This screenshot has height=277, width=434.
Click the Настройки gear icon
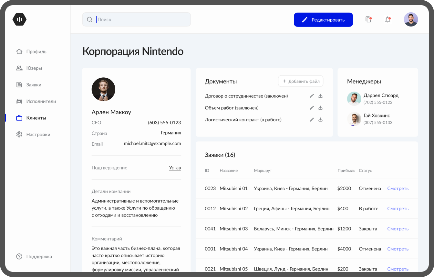click(x=19, y=134)
